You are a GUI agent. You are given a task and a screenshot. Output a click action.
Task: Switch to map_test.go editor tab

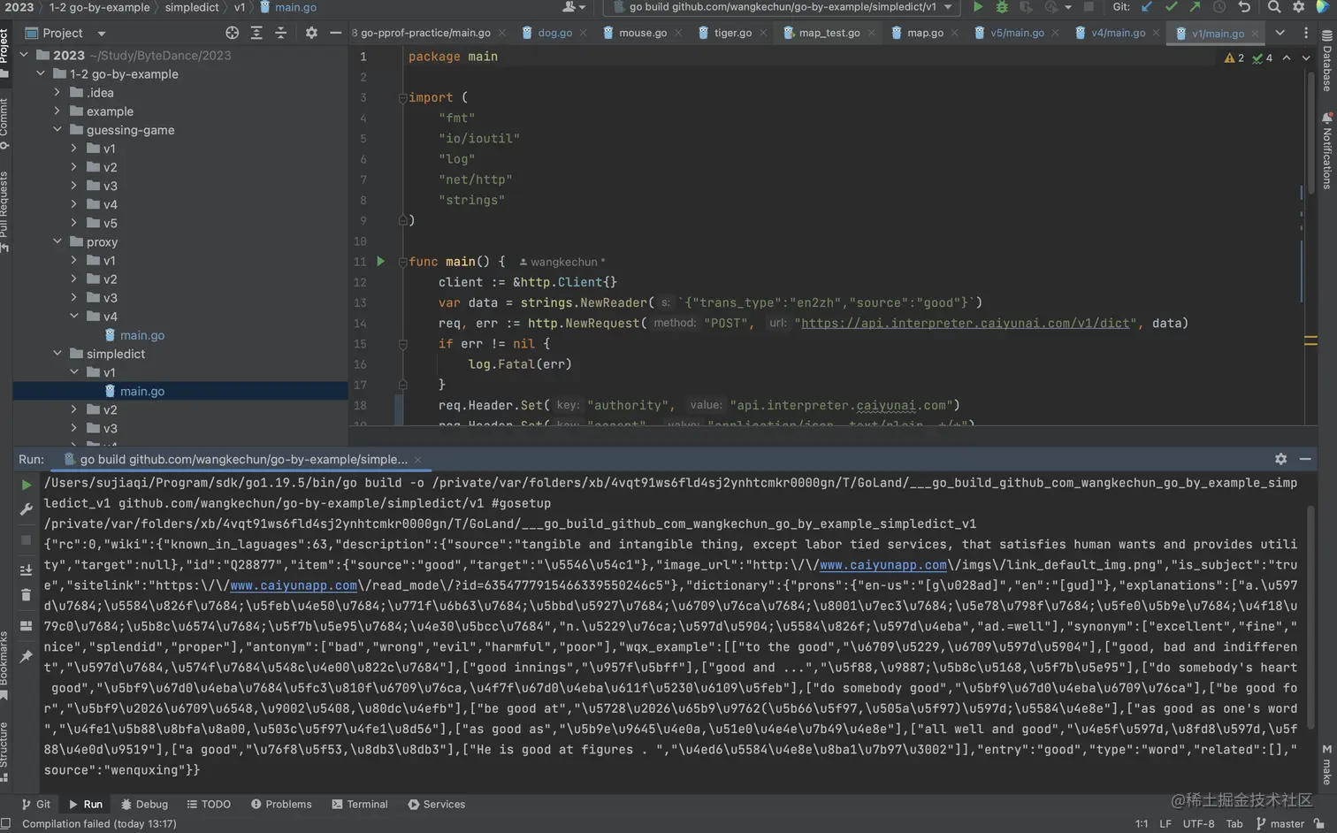(x=829, y=33)
